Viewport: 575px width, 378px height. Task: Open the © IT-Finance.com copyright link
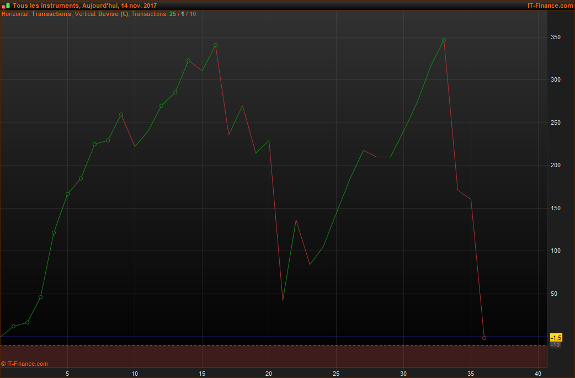click(24, 364)
